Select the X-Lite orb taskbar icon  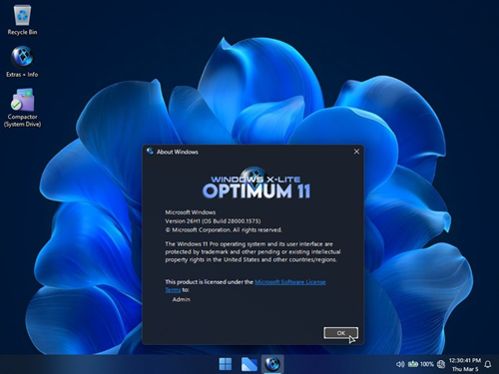point(272,364)
